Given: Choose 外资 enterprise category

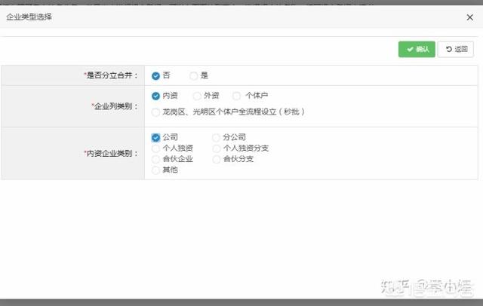Looking at the screenshot, I should click(197, 96).
